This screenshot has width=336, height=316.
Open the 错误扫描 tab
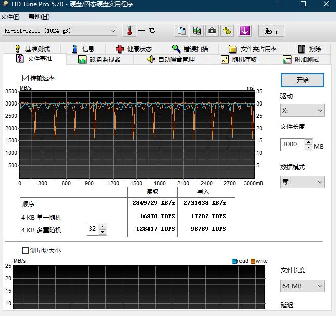coord(190,49)
